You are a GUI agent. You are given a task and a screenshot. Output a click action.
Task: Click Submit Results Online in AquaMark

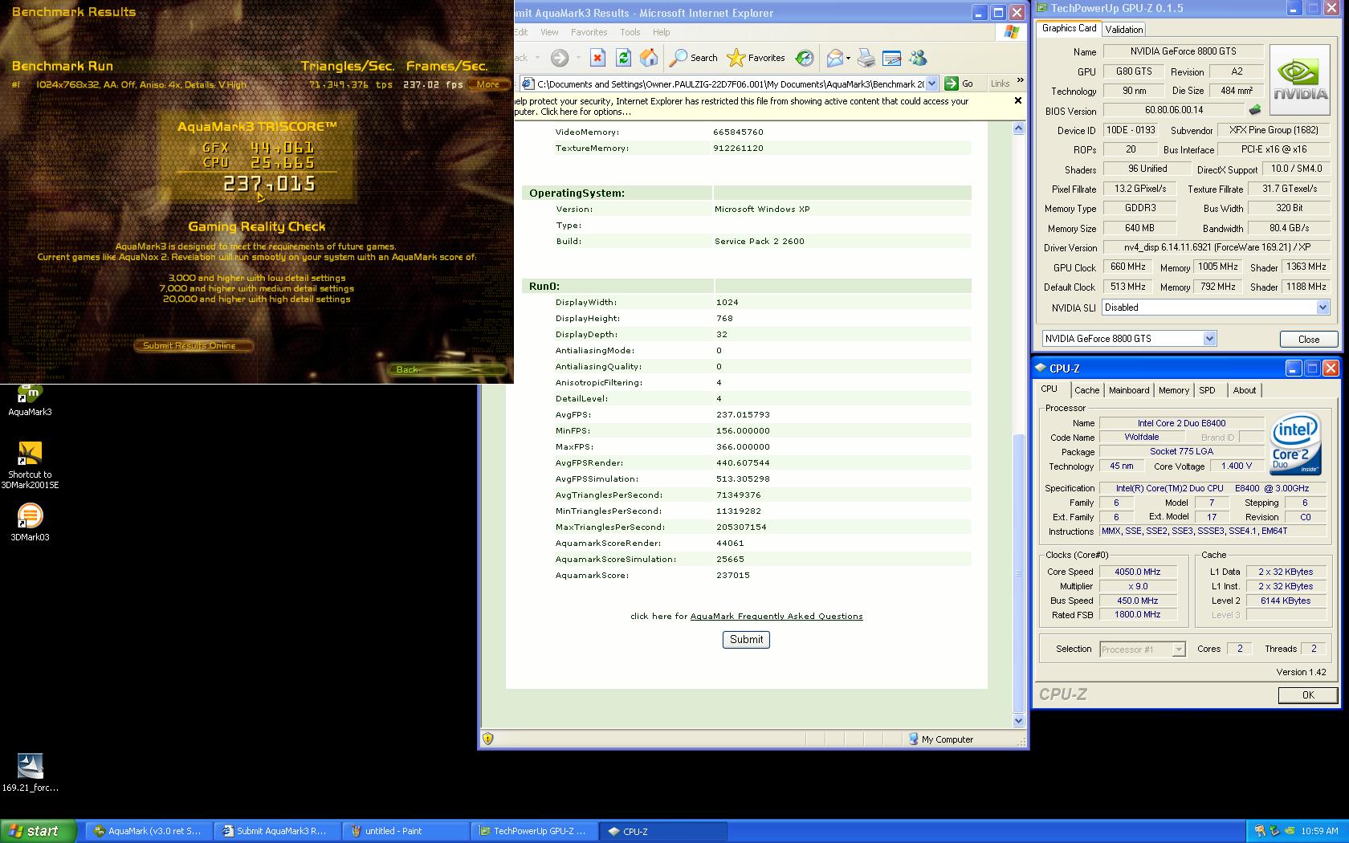click(x=193, y=345)
